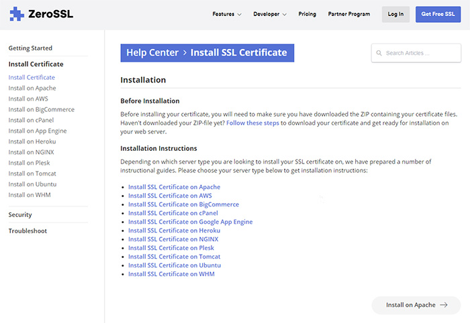470x323 pixels.
Task: Open Install on Heroku in sidebar
Action: (32, 141)
